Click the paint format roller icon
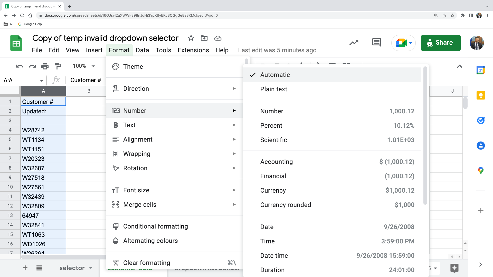This screenshot has height=277, width=493. coord(58,66)
